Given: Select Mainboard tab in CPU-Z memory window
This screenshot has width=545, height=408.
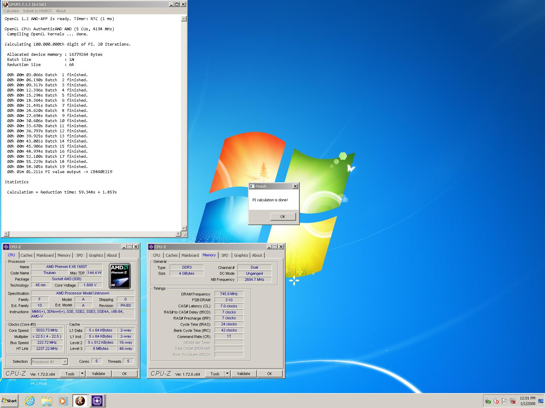Looking at the screenshot, I should (x=190, y=255).
